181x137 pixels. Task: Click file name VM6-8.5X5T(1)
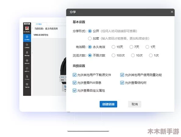41,35
